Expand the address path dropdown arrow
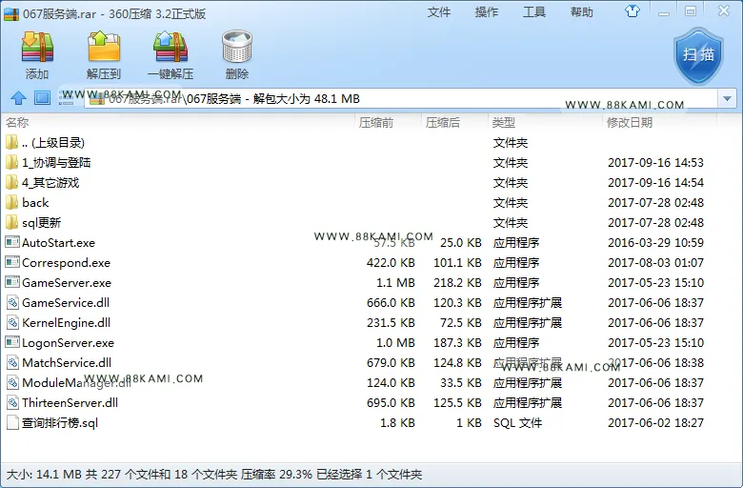The height and width of the screenshot is (488, 743). tap(727, 98)
